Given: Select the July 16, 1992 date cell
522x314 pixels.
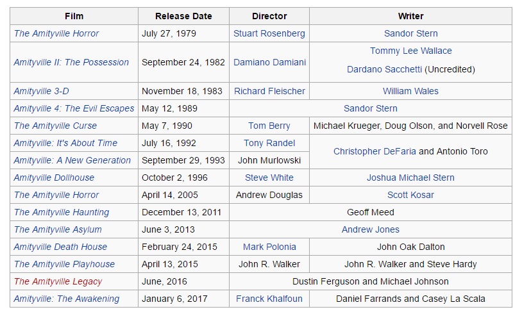Looking at the screenshot, I should pos(183,143).
